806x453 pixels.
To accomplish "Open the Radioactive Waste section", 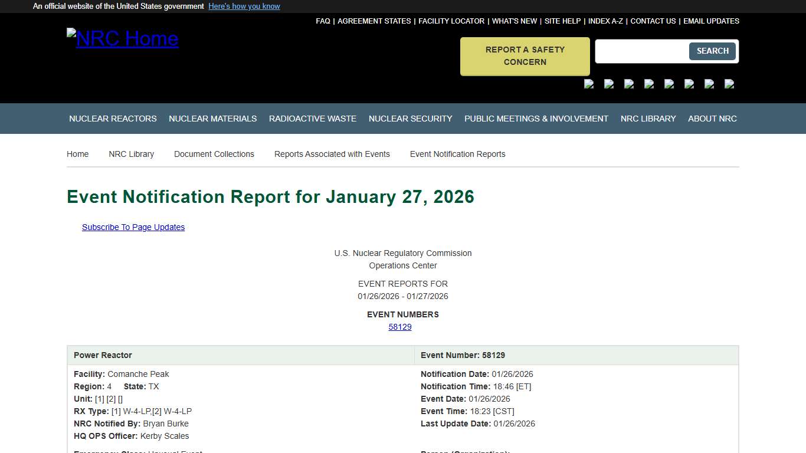I will pos(313,119).
